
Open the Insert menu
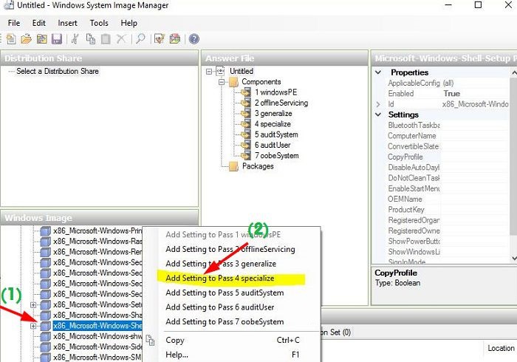(68, 23)
